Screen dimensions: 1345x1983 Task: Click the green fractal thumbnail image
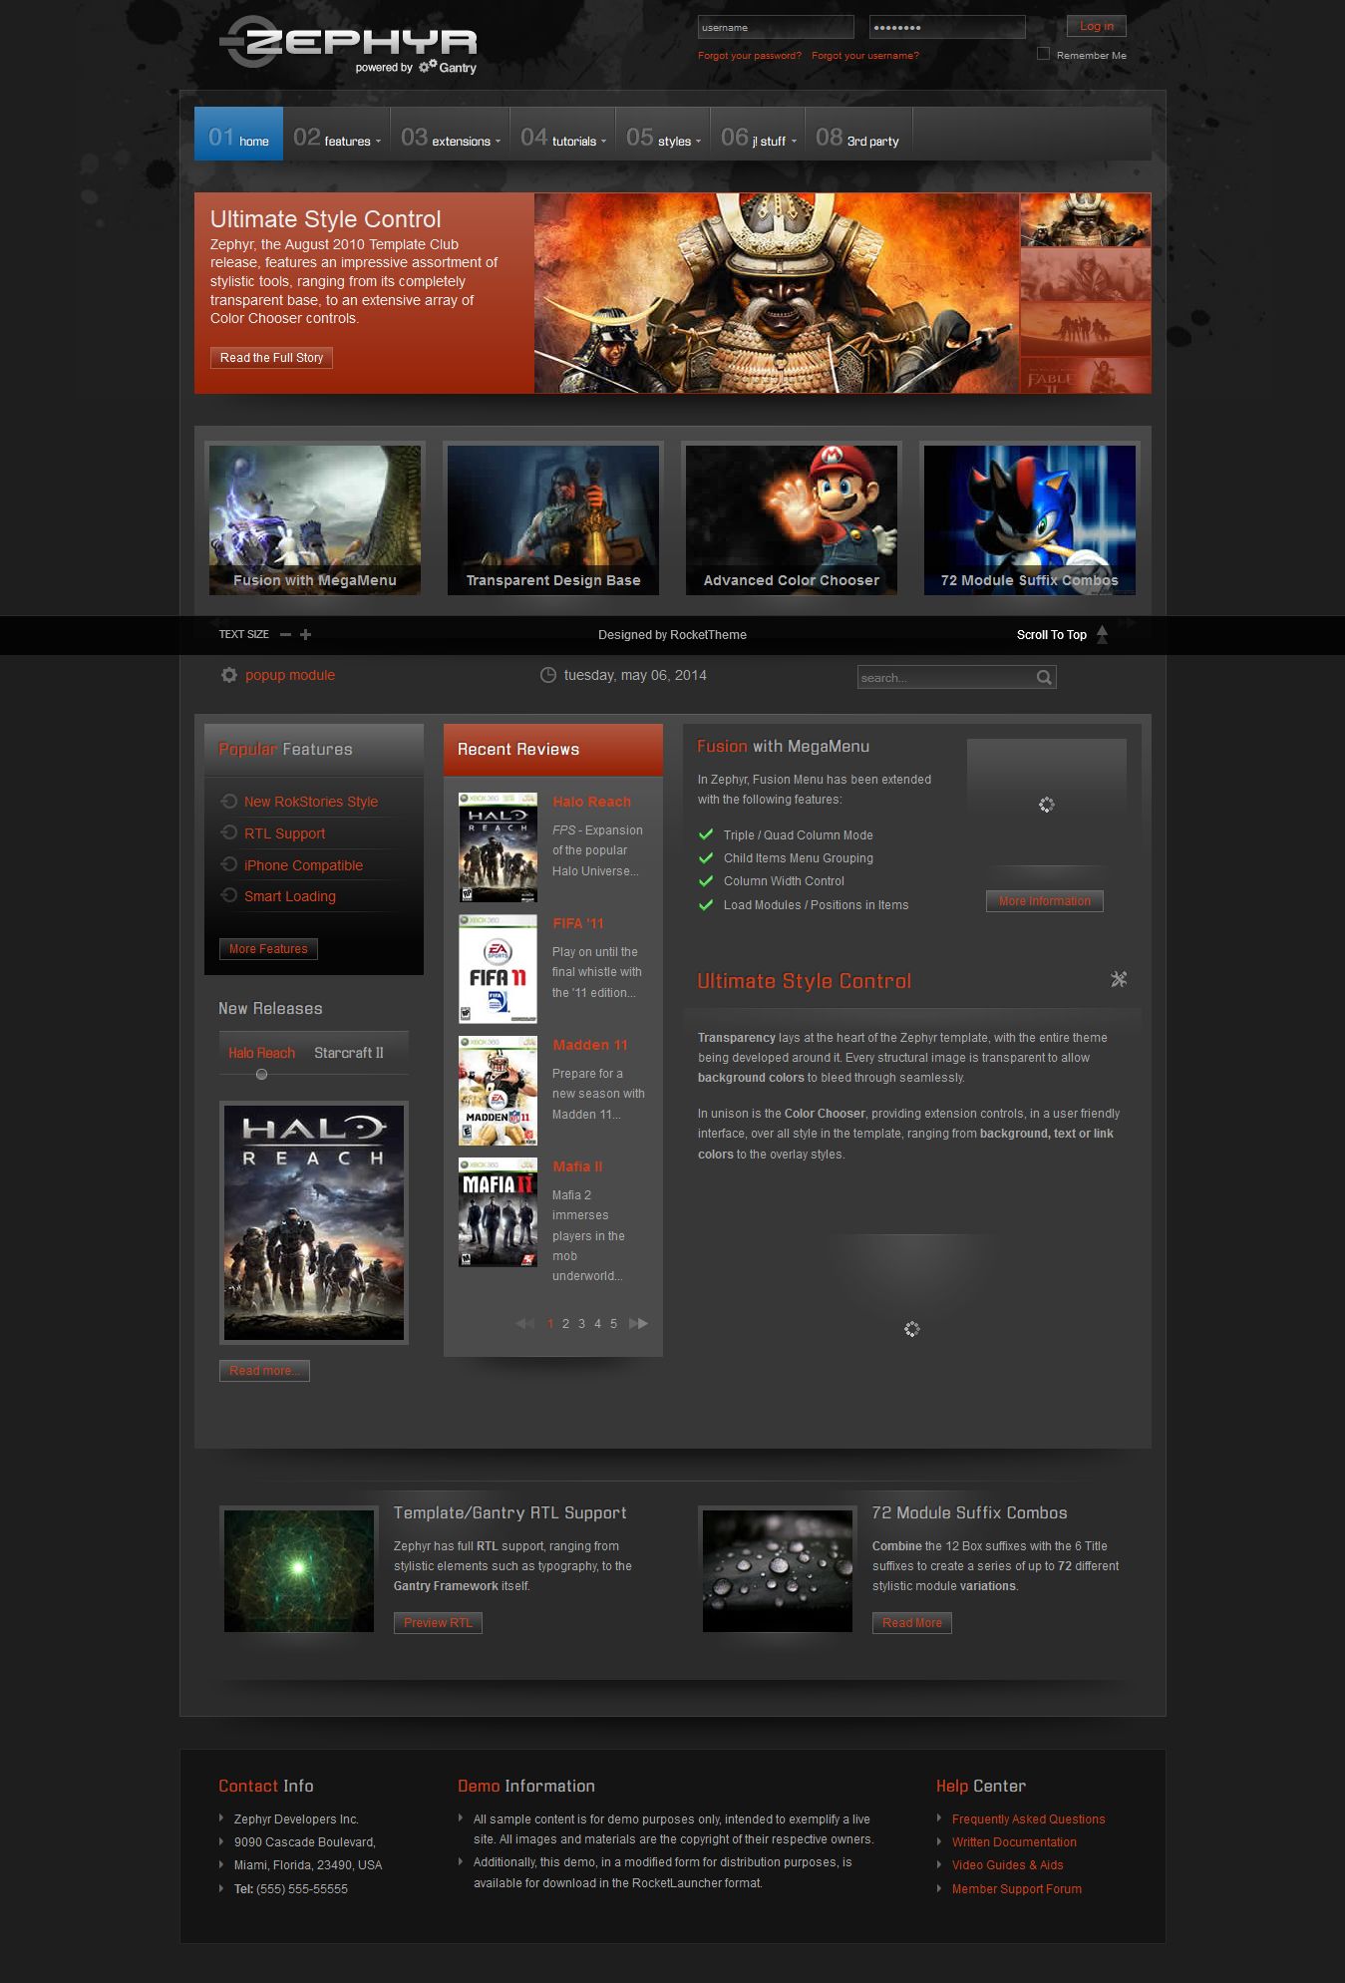(299, 1571)
